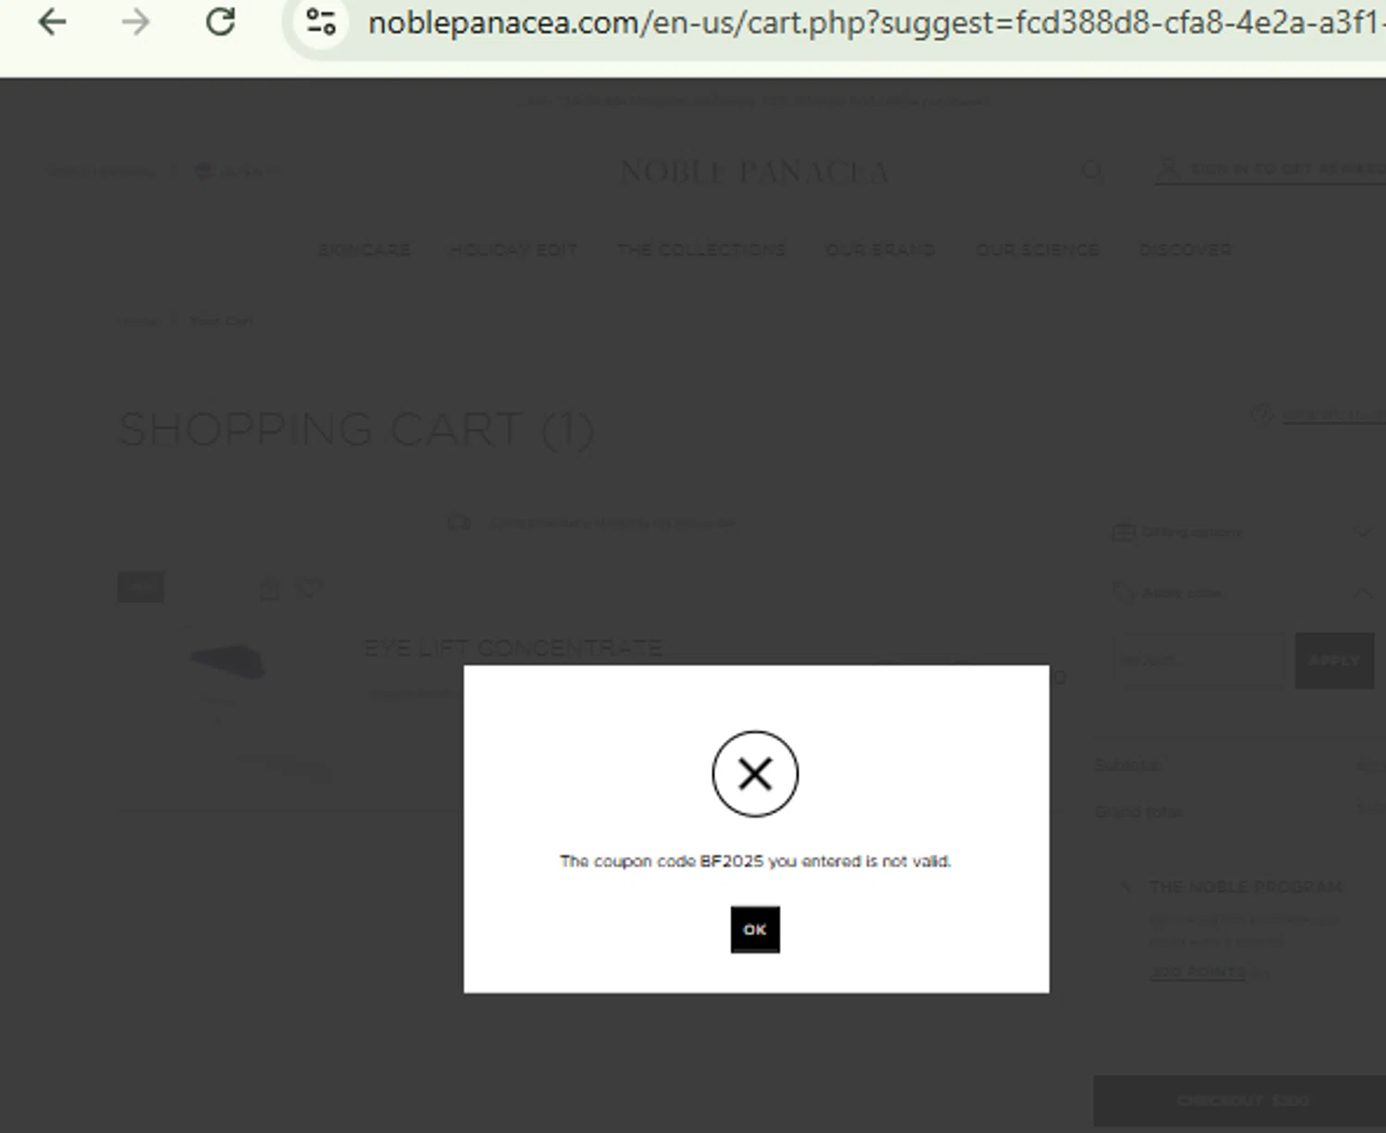Click the circled X error icon in the dialog
Viewport: 1386px width, 1133px height.
coord(755,774)
